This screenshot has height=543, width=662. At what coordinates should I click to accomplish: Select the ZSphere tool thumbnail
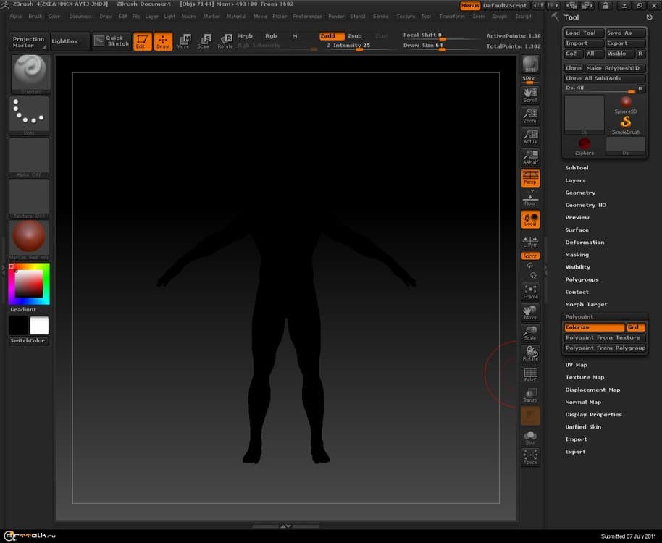[585, 145]
